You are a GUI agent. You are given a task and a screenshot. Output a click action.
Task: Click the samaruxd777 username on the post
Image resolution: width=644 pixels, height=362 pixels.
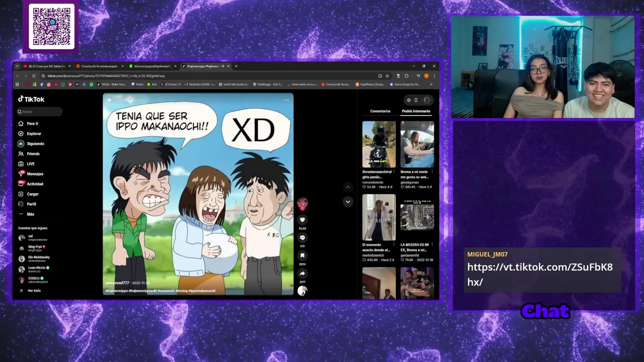pyautogui.click(x=117, y=283)
